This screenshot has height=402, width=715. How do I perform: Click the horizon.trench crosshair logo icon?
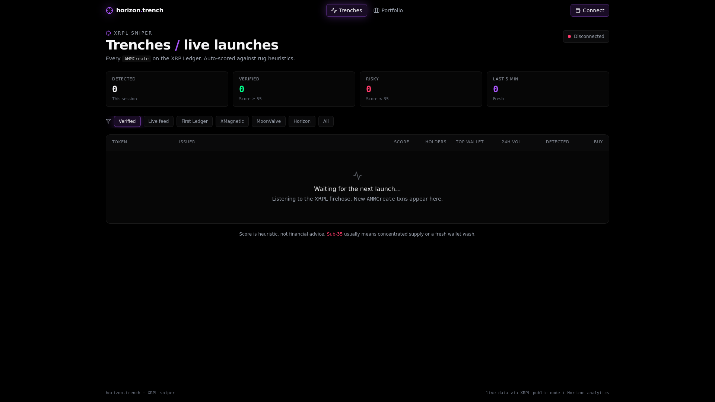(109, 10)
